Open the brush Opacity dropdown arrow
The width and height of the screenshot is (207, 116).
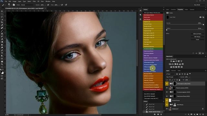[x=45, y=5]
